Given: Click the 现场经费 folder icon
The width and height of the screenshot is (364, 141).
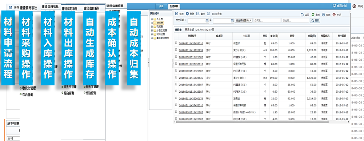Looking at the screenshot, I should tap(155, 34).
